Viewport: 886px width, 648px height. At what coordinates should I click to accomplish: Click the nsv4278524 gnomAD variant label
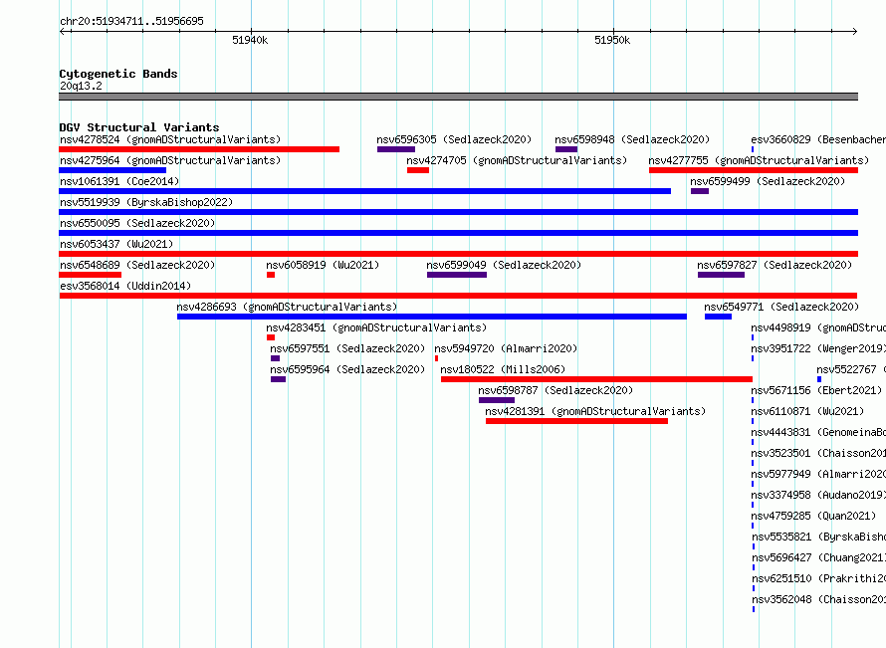pos(170,139)
